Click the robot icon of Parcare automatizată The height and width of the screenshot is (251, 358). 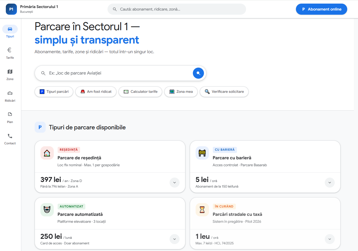47,210
